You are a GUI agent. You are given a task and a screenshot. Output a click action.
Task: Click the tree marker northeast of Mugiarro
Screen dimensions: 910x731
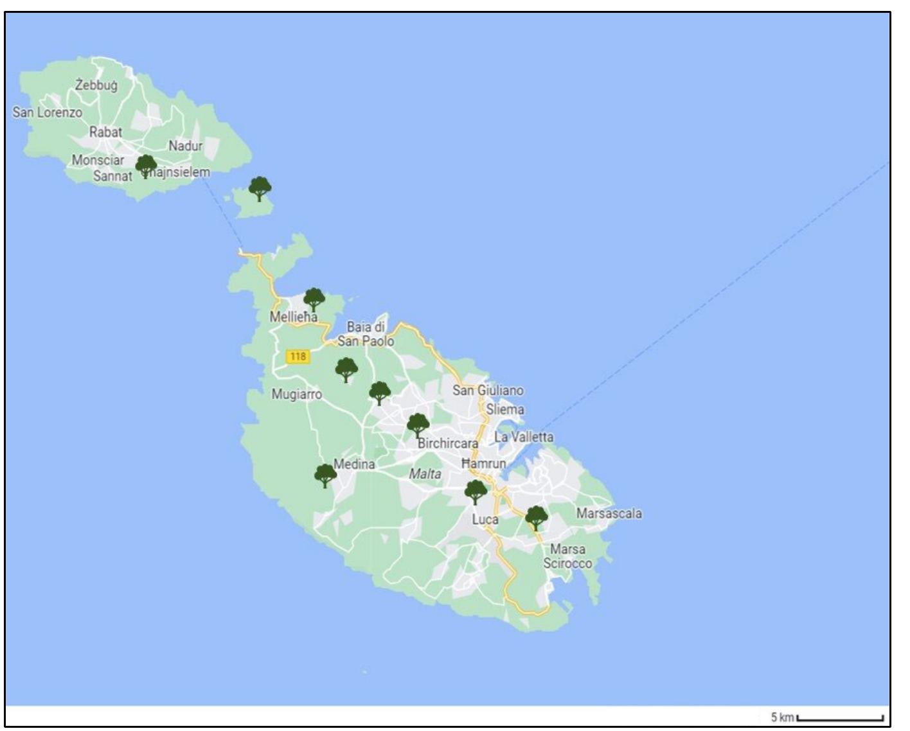[x=380, y=391]
